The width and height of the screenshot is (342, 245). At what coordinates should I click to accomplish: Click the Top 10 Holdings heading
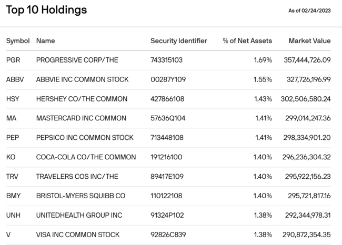pyautogui.click(x=46, y=10)
